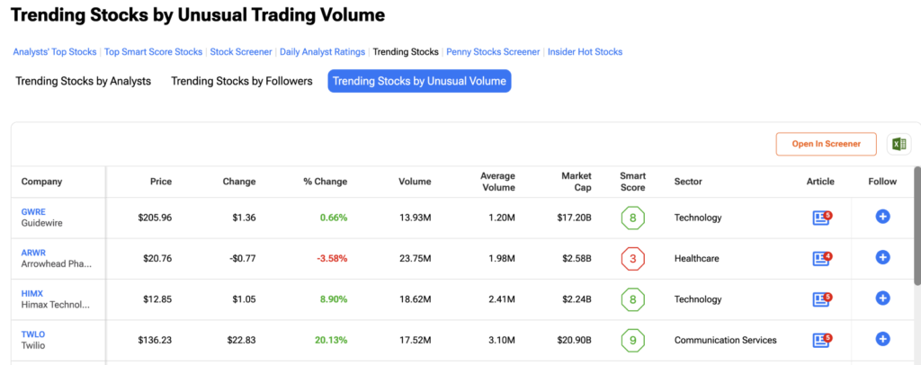Follow TWLO with plus icon
Image resolution: width=921 pixels, height=365 pixels.
(x=882, y=339)
